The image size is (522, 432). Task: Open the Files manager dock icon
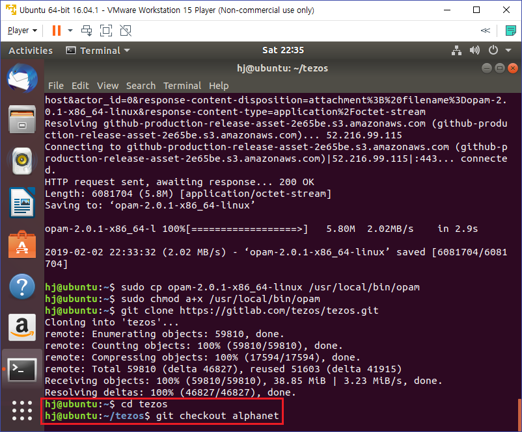point(22,120)
